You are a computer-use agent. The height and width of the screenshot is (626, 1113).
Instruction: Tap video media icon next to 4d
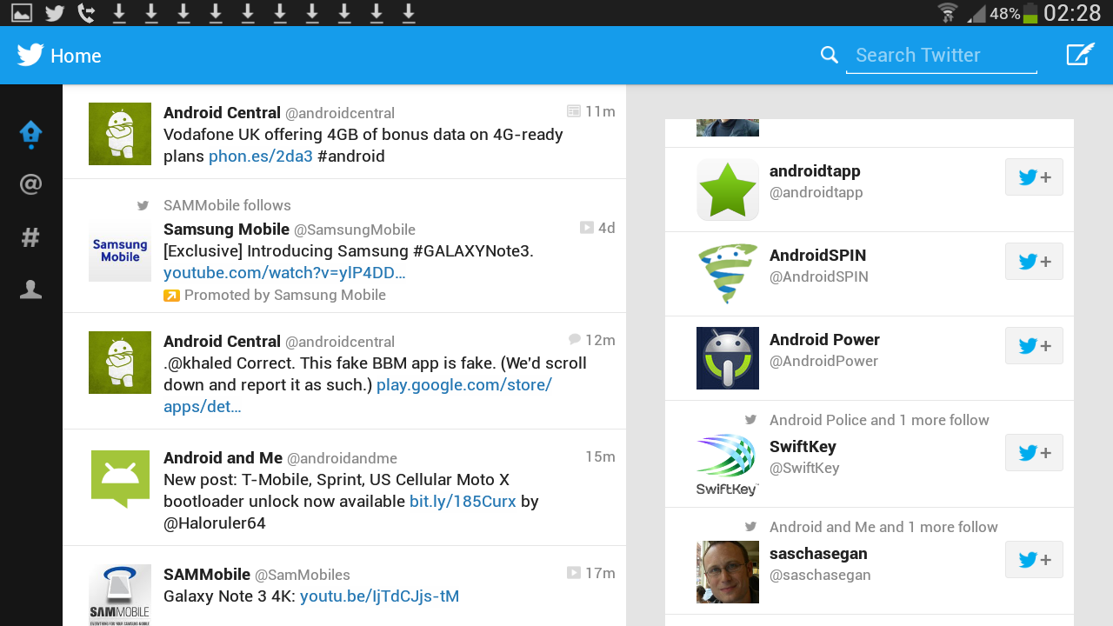[x=587, y=228]
